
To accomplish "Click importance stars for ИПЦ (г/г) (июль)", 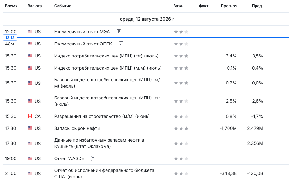I will point(181,56).
